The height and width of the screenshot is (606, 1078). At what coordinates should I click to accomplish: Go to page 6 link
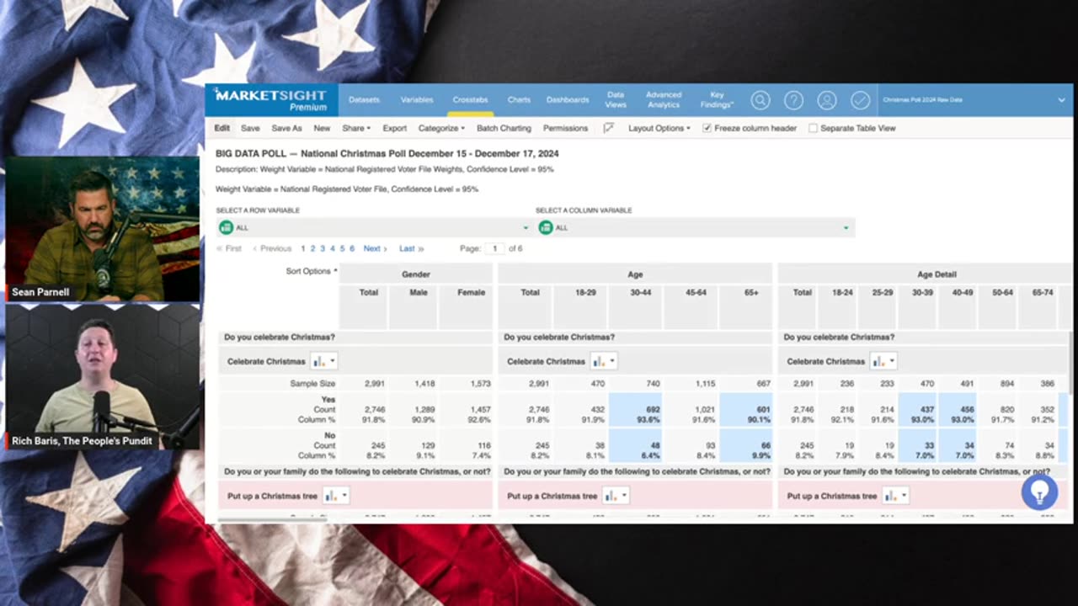352,249
